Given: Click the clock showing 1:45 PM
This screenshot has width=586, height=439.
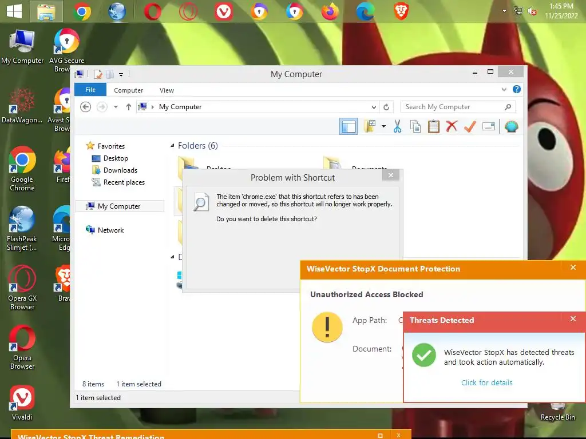Looking at the screenshot, I should pyautogui.click(x=561, y=11).
